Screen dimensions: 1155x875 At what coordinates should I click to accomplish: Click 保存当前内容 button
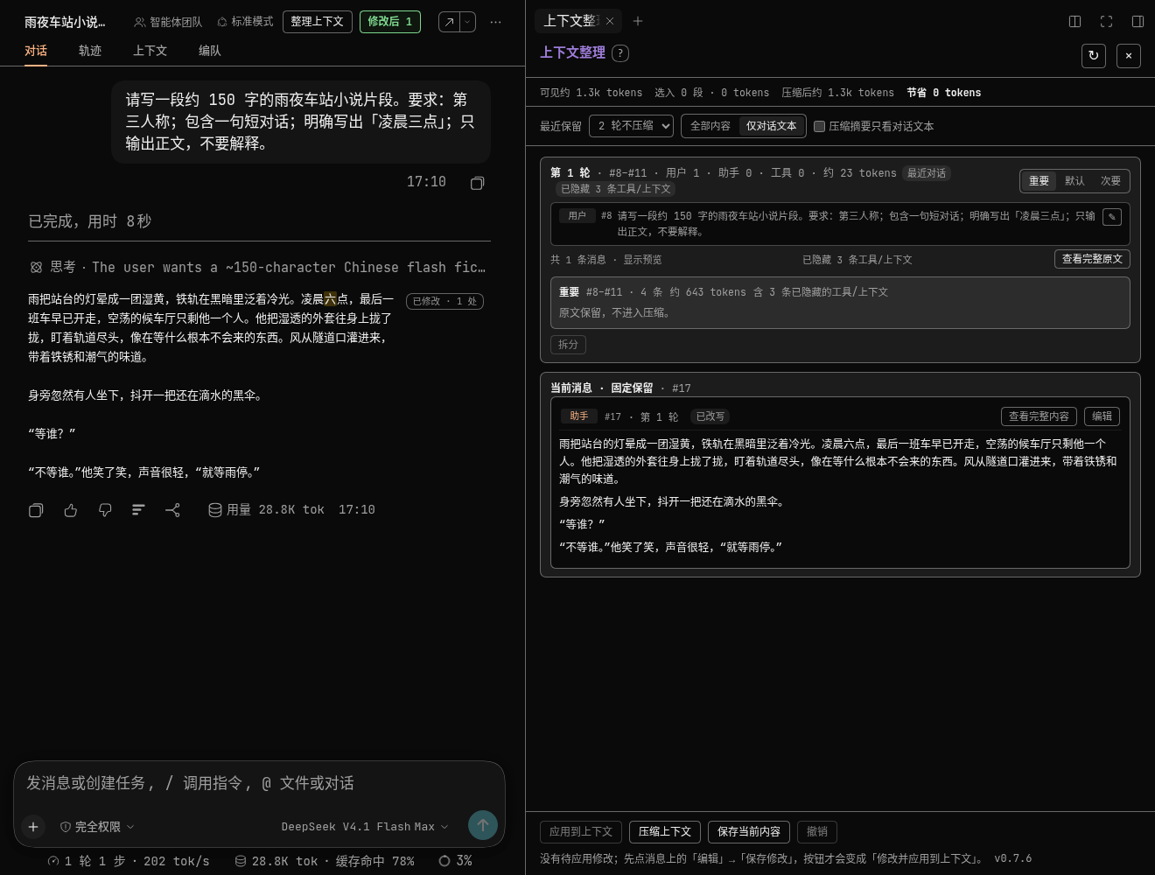(749, 831)
